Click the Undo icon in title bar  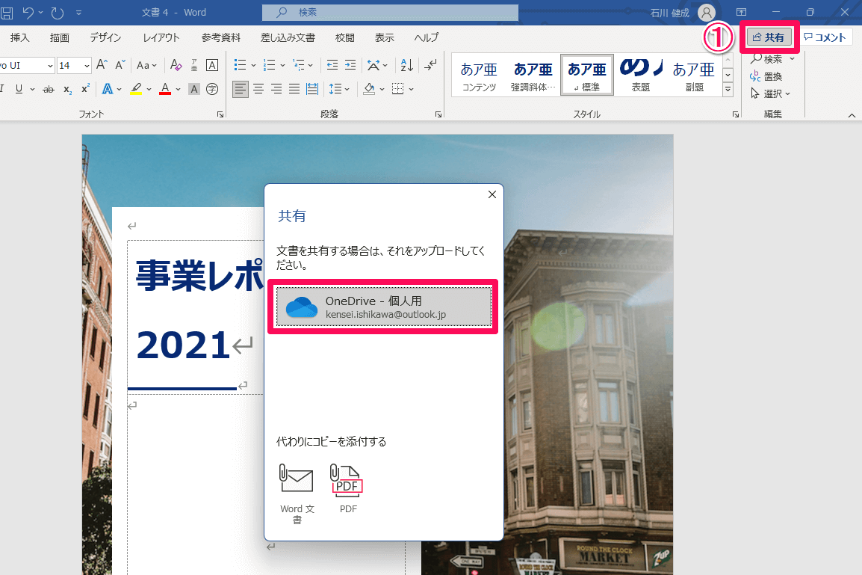click(28, 12)
